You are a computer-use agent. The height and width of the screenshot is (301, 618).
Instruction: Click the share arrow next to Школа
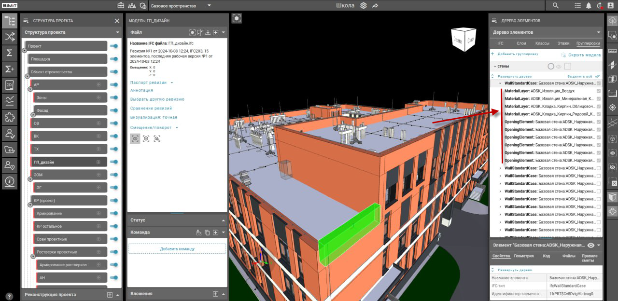pos(375,5)
